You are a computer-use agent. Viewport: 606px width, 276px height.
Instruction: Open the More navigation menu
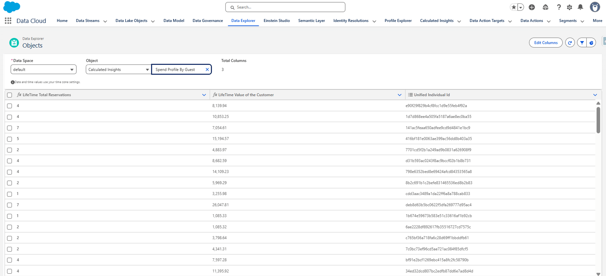(x=597, y=21)
